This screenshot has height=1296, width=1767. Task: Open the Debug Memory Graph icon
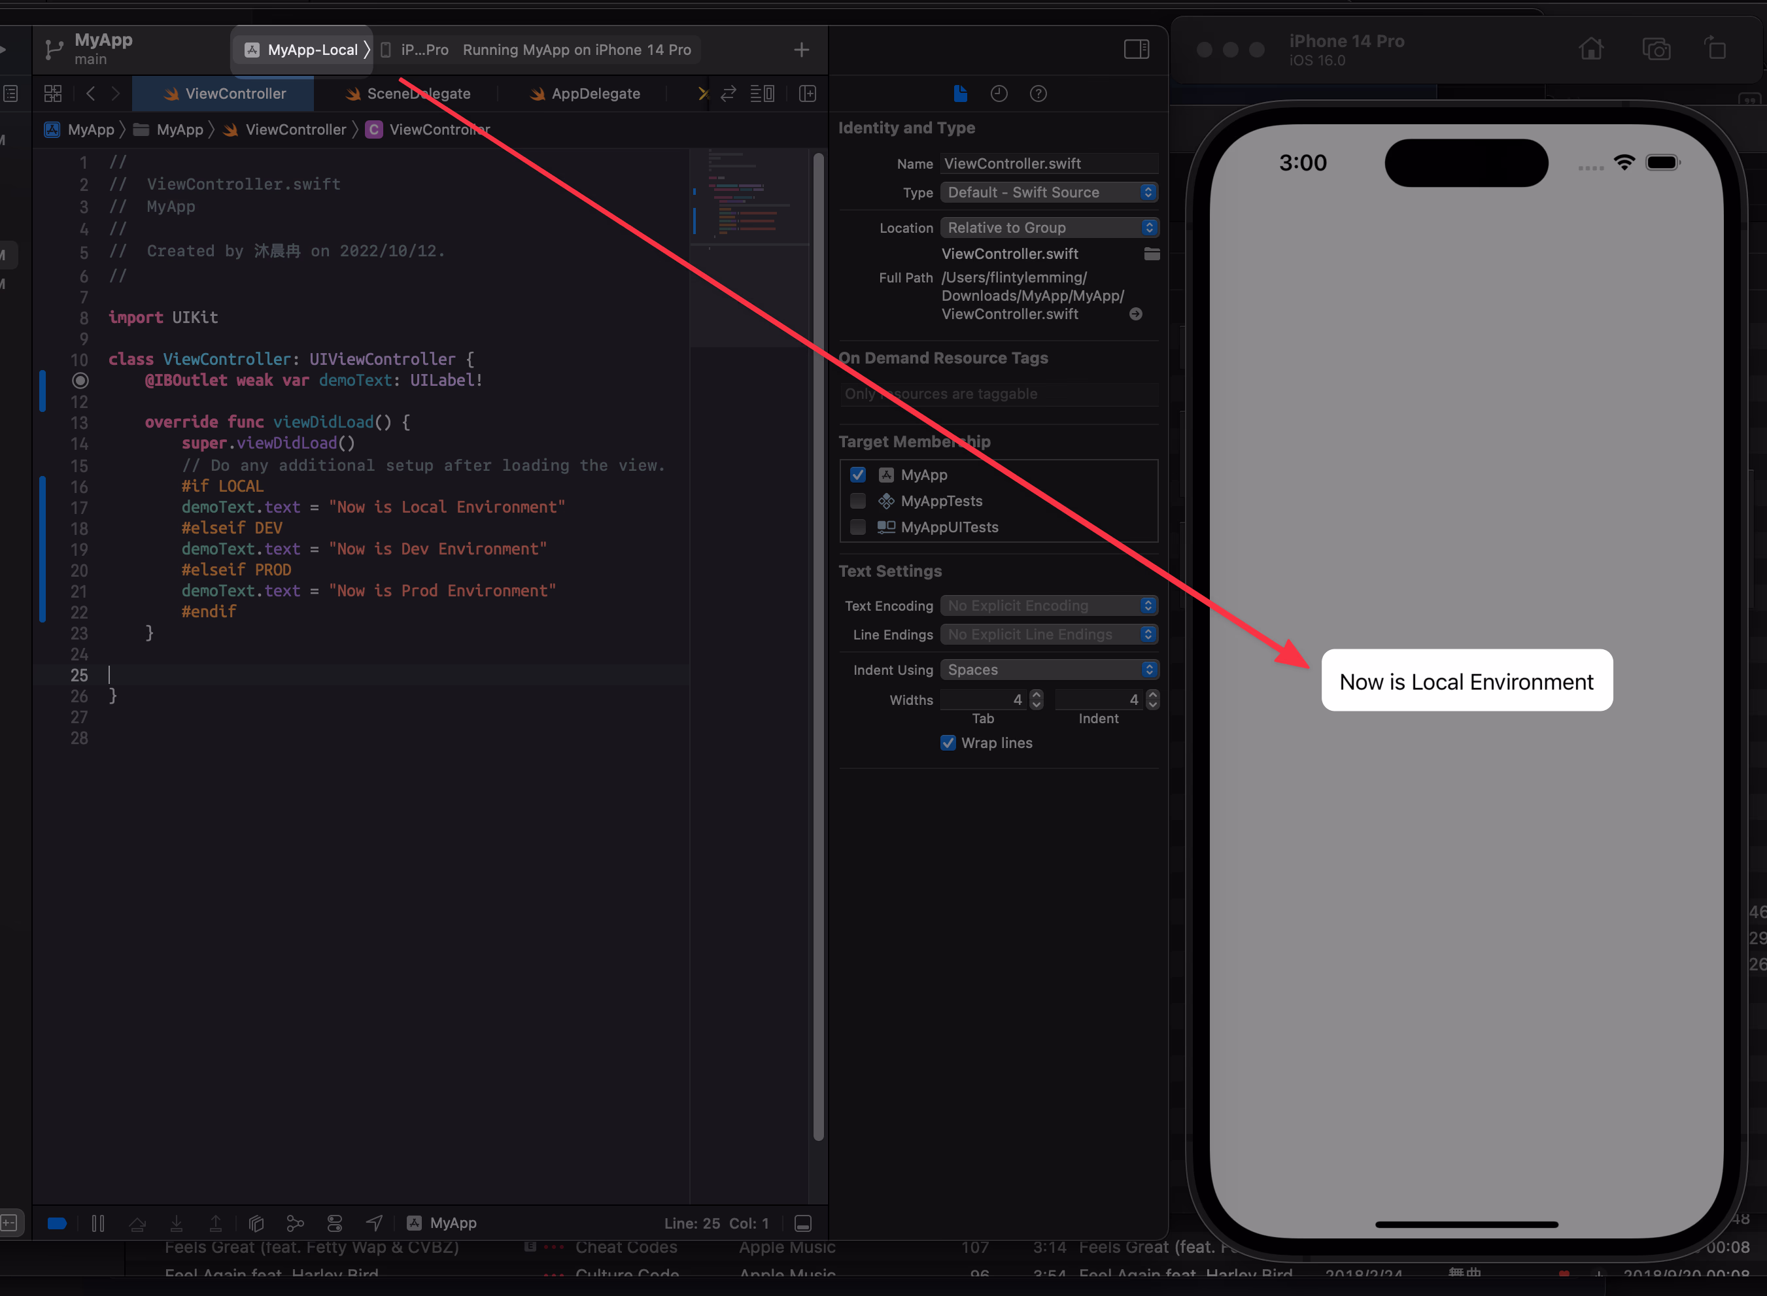tap(295, 1223)
